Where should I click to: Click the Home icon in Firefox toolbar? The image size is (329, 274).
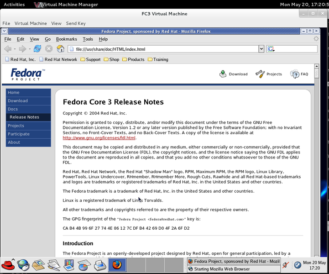coord(60,49)
